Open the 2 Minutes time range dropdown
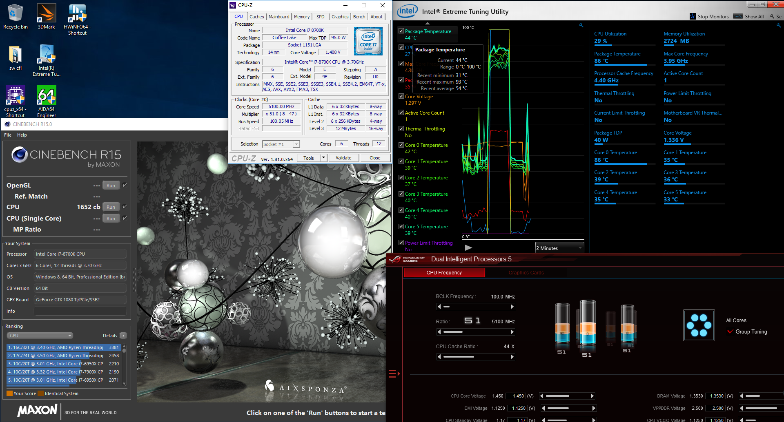 [560, 248]
